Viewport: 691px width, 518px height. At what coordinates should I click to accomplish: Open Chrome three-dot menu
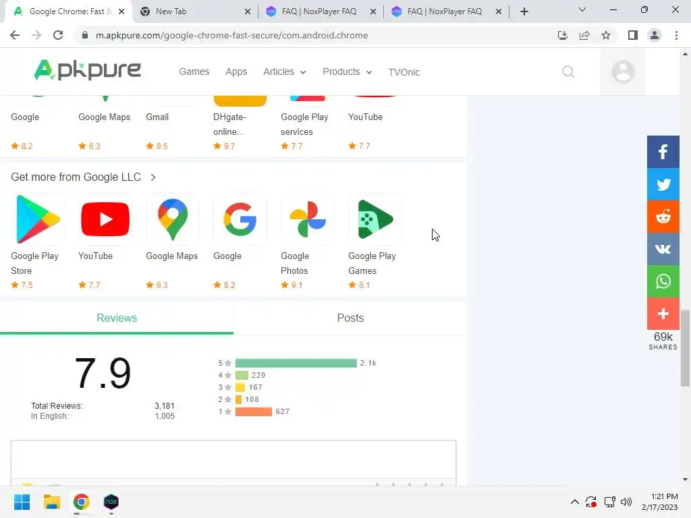point(676,35)
